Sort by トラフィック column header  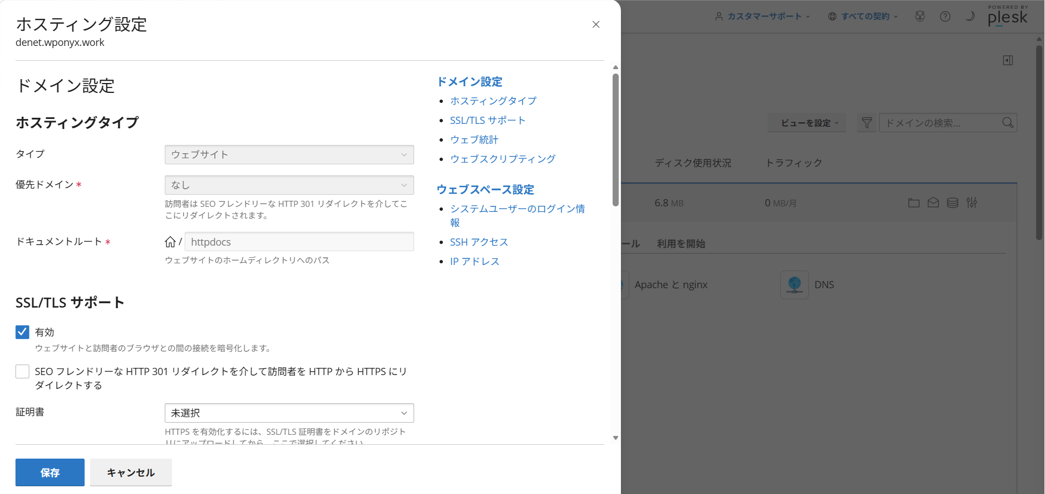point(793,163)
